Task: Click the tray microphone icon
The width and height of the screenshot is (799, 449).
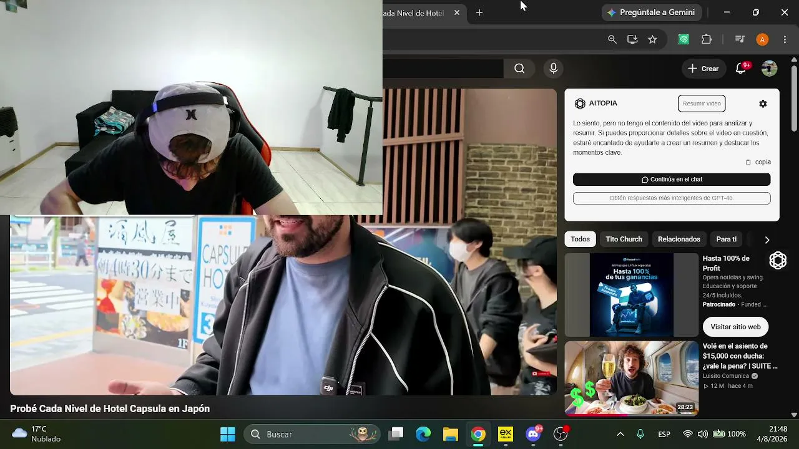Action: [x=640, y=434]
